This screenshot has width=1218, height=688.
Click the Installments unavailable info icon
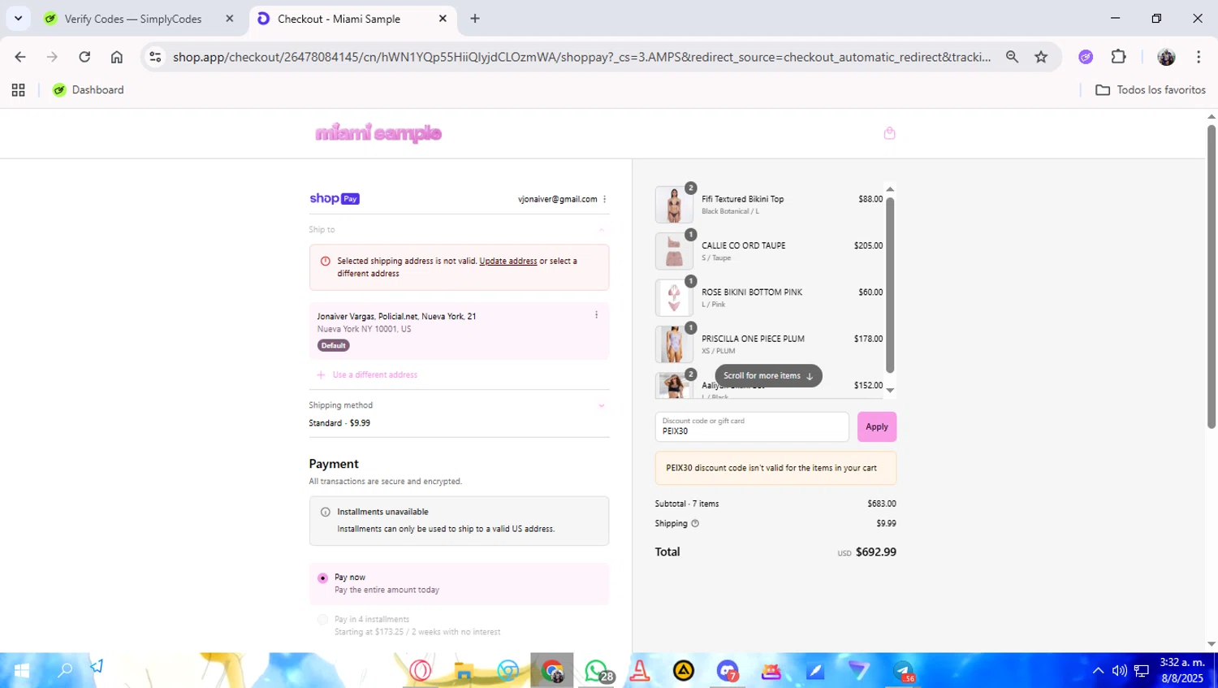point(326,512)
